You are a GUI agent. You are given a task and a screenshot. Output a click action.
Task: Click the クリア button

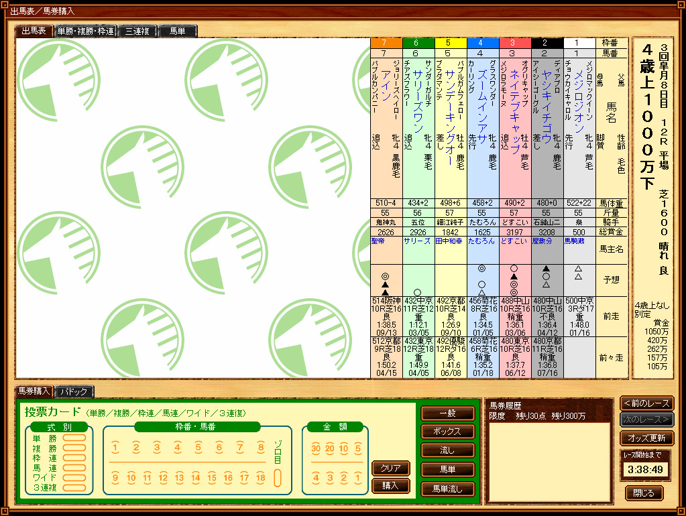[x=391, y=468]
